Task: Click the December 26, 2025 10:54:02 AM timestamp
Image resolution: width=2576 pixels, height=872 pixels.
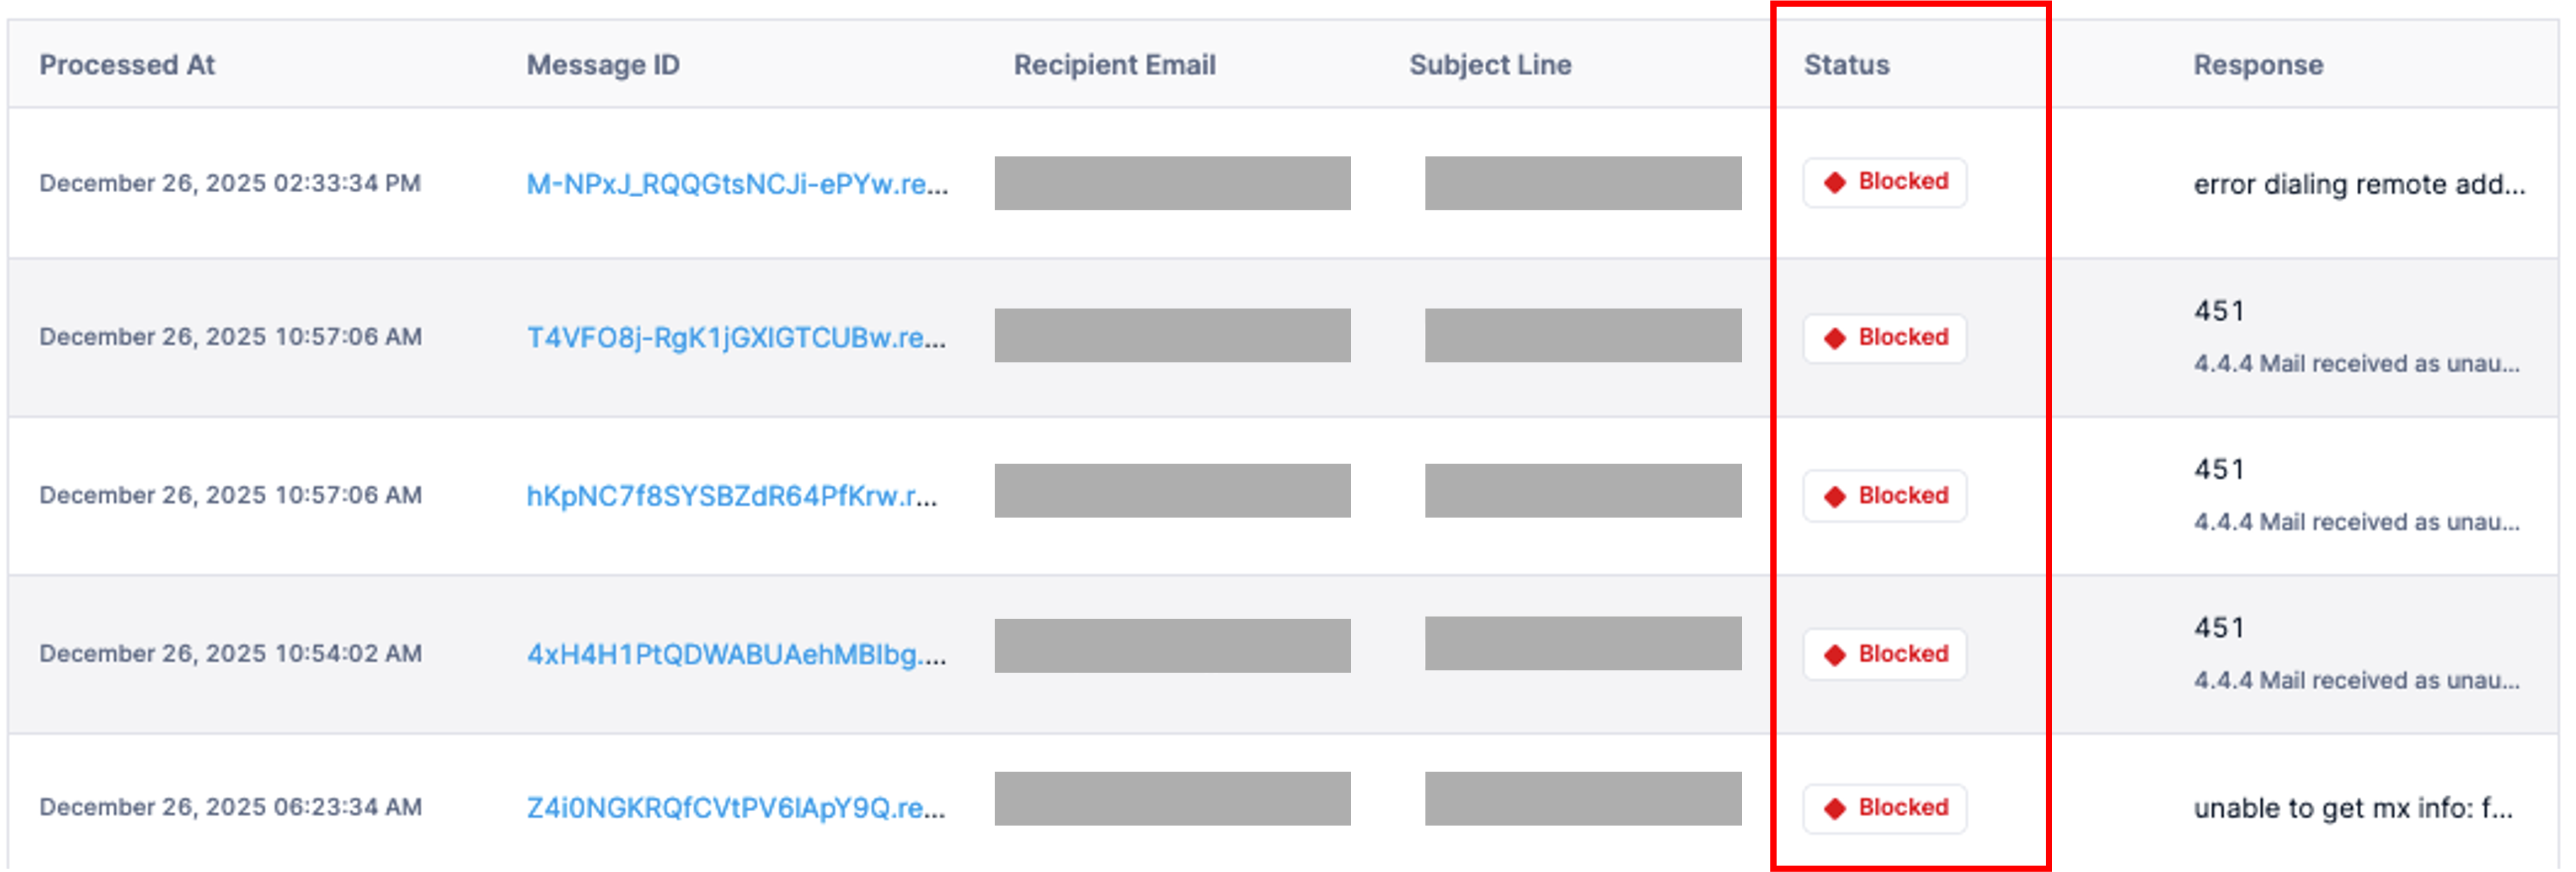Action: point(230,654)
